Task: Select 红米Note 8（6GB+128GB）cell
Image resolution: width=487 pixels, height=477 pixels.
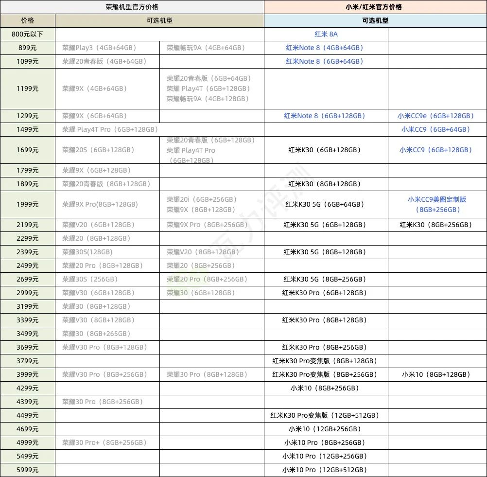Action: pyautogui.click(x=326, y=116)
